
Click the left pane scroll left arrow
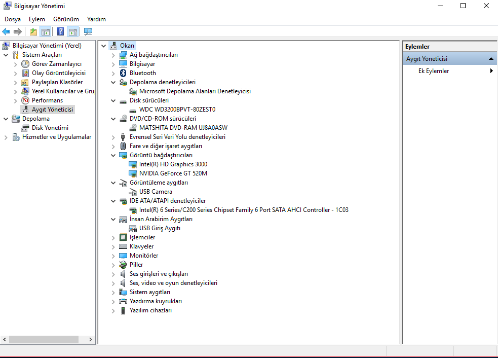click(5, 340)
